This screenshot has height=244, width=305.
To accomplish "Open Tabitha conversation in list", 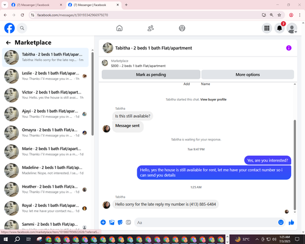I will [x=45, y=57].
